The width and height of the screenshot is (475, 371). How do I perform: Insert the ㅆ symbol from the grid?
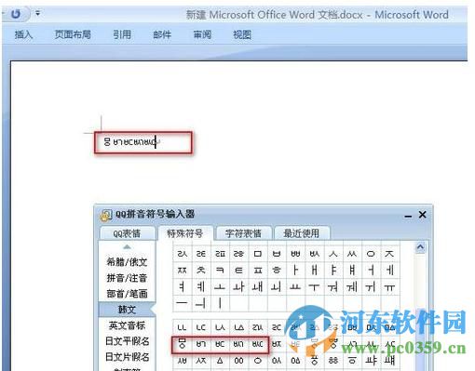[x=352, y=254]
